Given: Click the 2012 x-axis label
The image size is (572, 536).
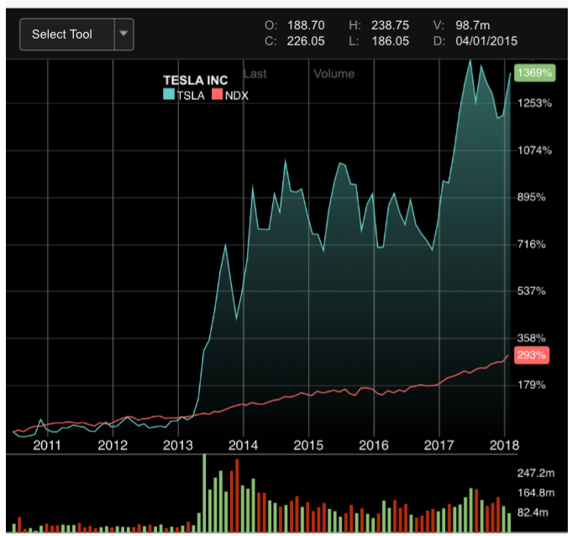Looking at the screenshot, I should click(113, 445).
